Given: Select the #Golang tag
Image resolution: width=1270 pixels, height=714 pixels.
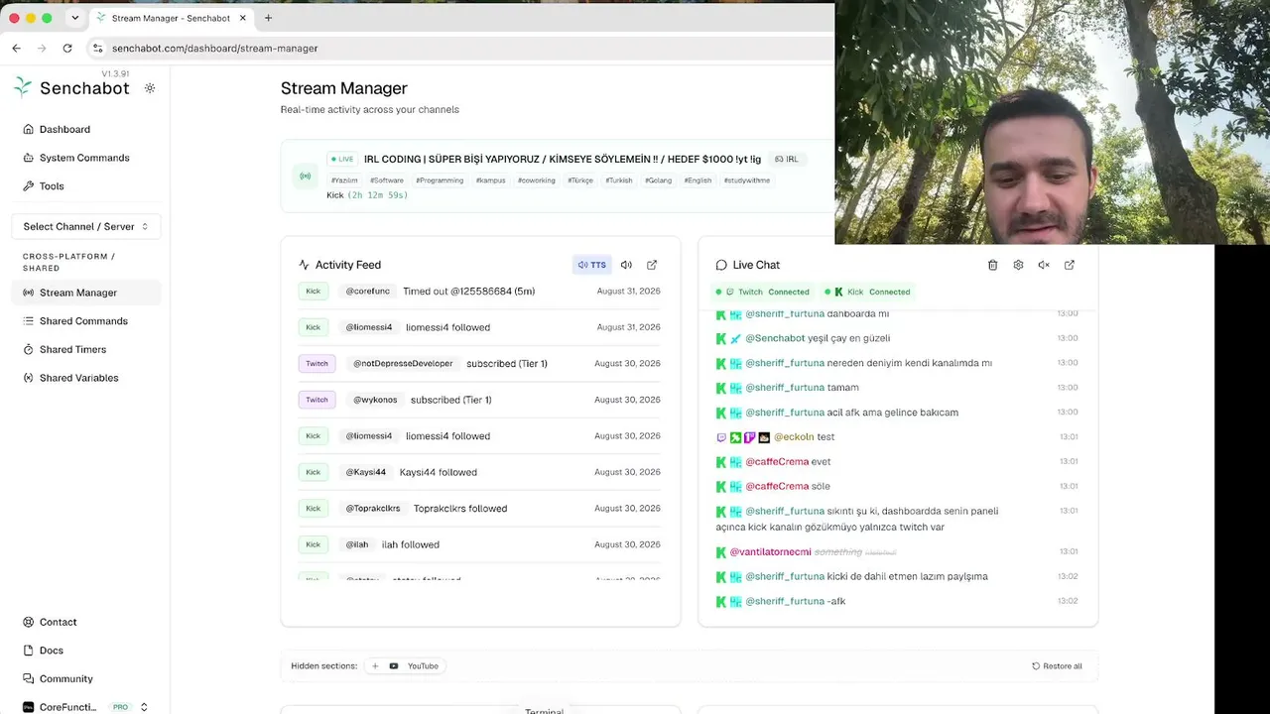Looking at the screenshot, I should click(x=658, y=180).
